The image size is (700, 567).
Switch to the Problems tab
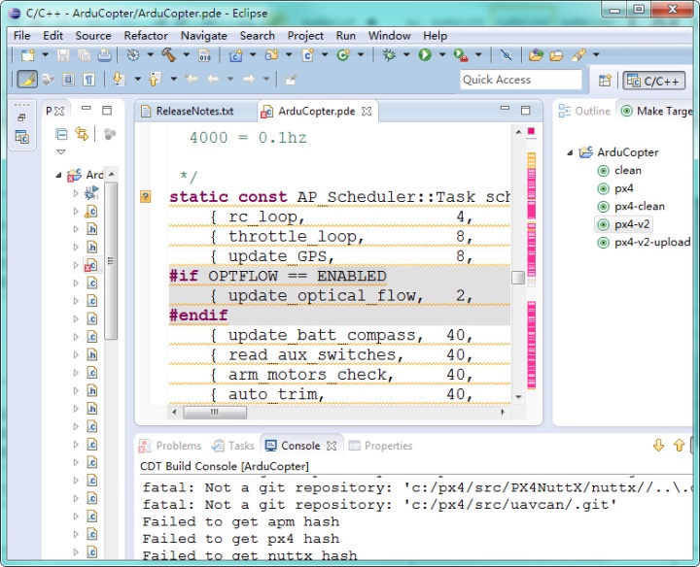point(170,446)
